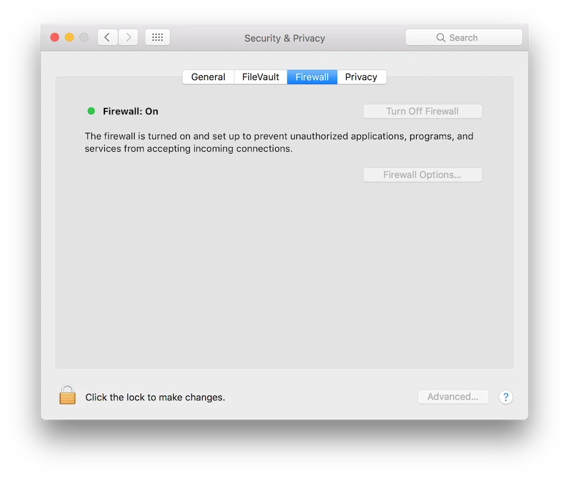The height and width of the screenshot is (478, 569).
Task: Click 'Click the lock to make changes.' text
Action: coord(155,397)
